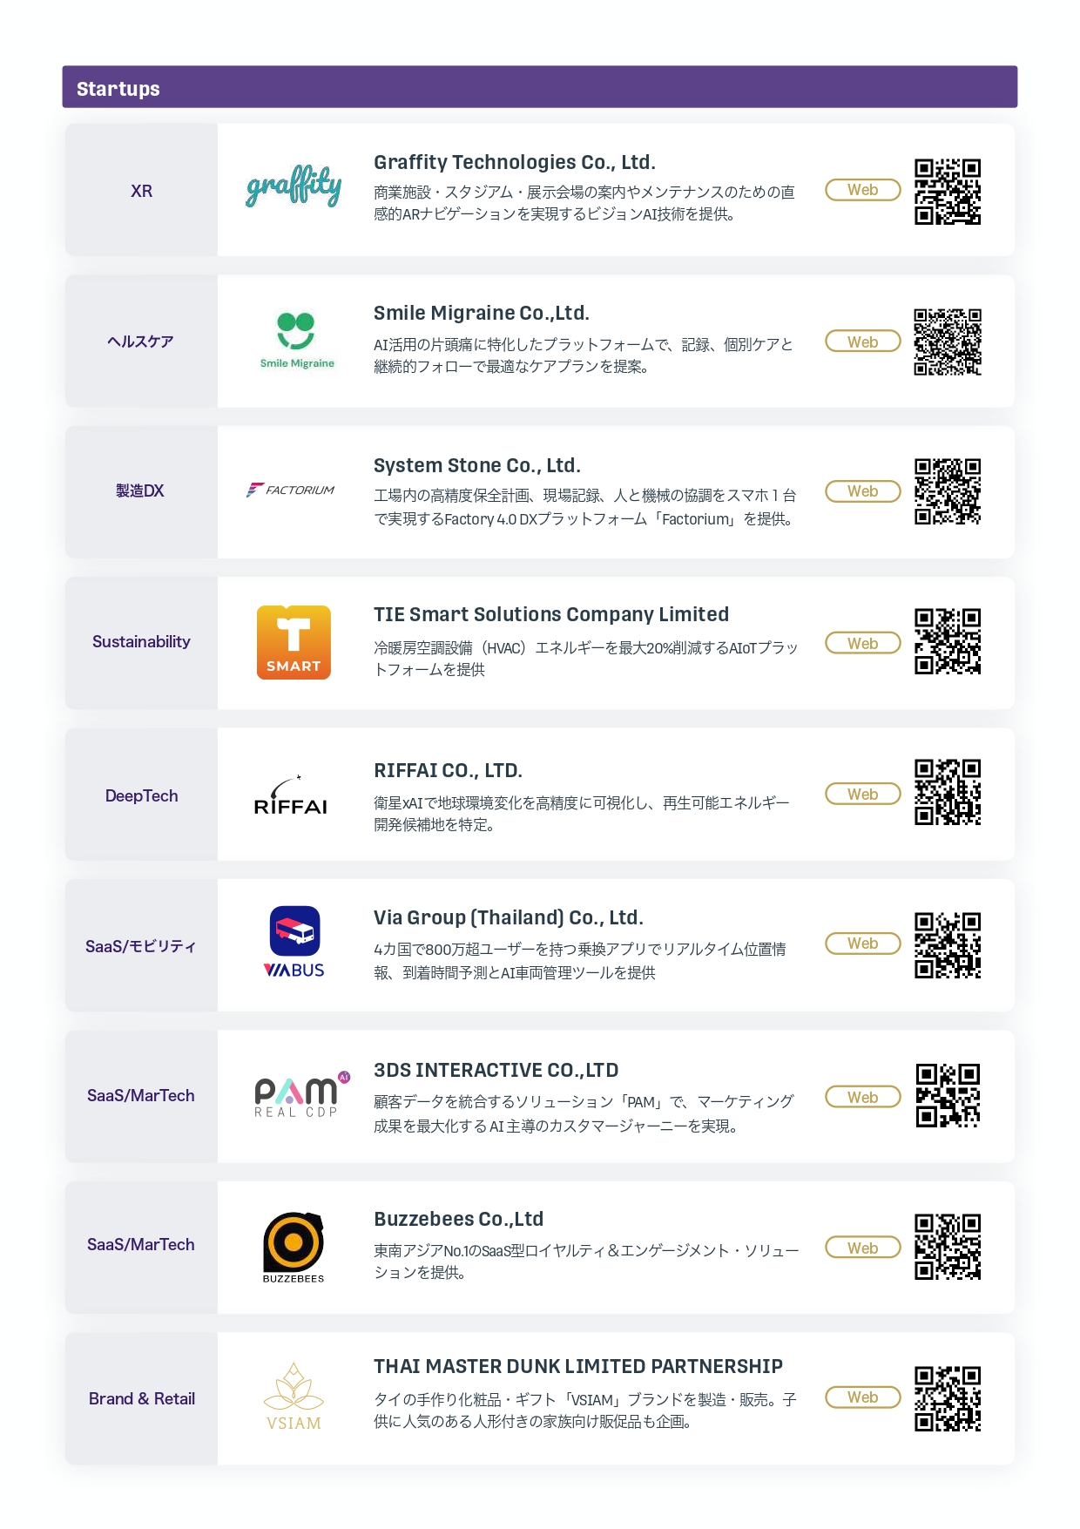Screen dimensions: 1080x1529
Task: Click the ViaBus logo
Action: pyautogui.click(x=294, y=943)
